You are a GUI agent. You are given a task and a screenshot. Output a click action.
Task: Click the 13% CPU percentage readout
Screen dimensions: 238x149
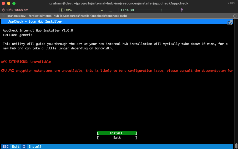pos(69,10)
